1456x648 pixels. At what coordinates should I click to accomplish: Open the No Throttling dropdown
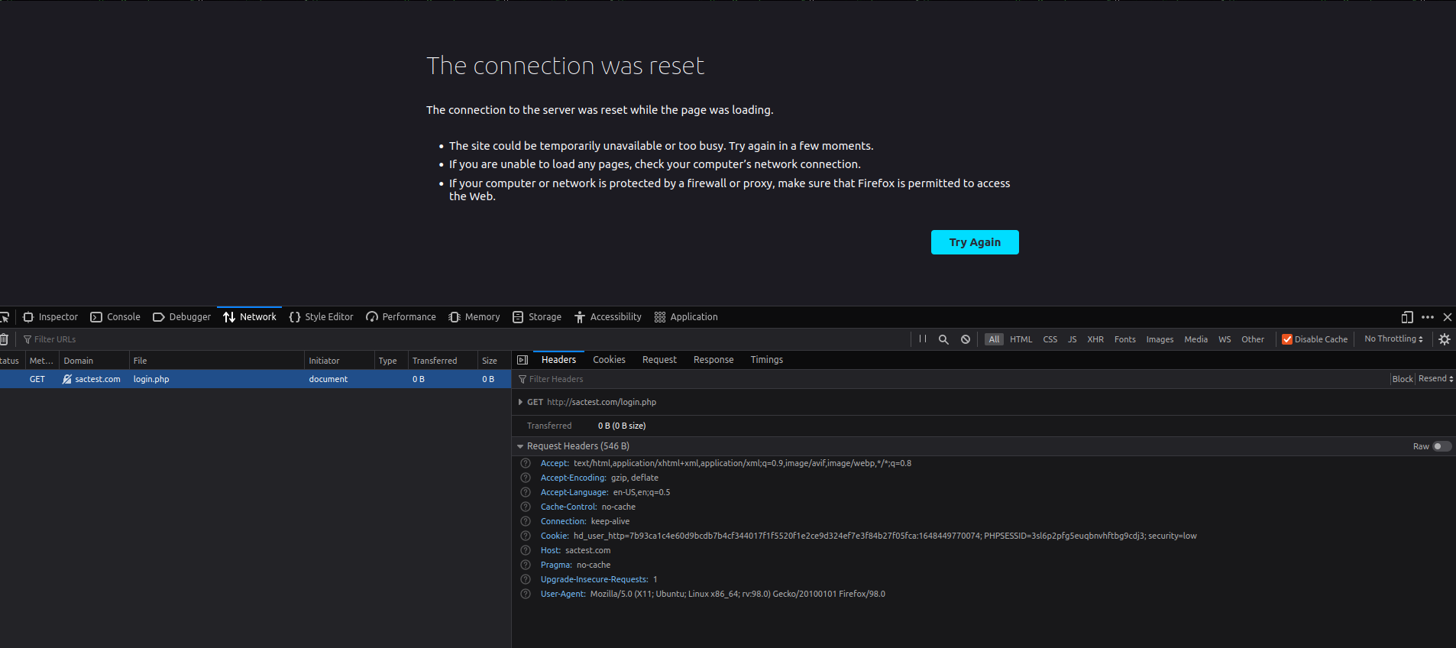(1393, 339)
